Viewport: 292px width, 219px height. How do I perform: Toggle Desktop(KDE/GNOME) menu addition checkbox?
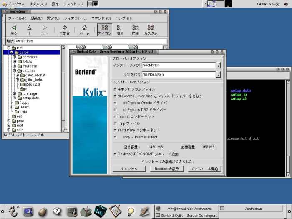pyautogui.click(x=115, y=154)
